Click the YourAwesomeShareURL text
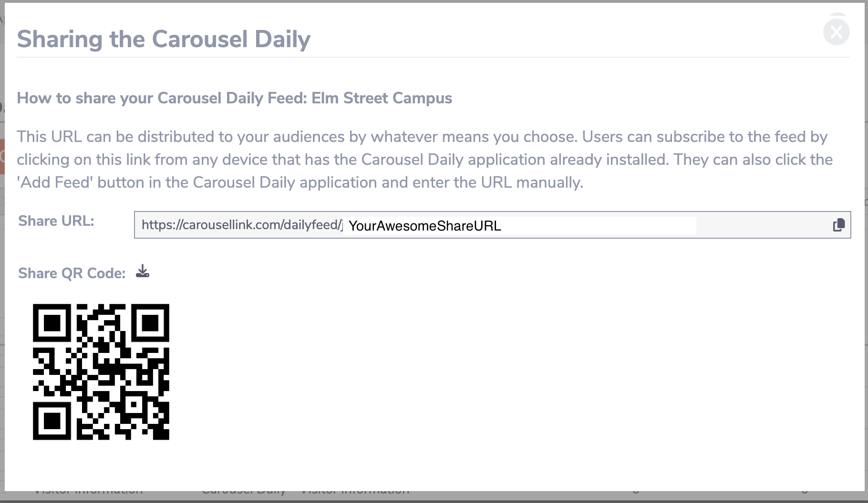This screenshot has width=868, height=503. [x=424, y=226]
